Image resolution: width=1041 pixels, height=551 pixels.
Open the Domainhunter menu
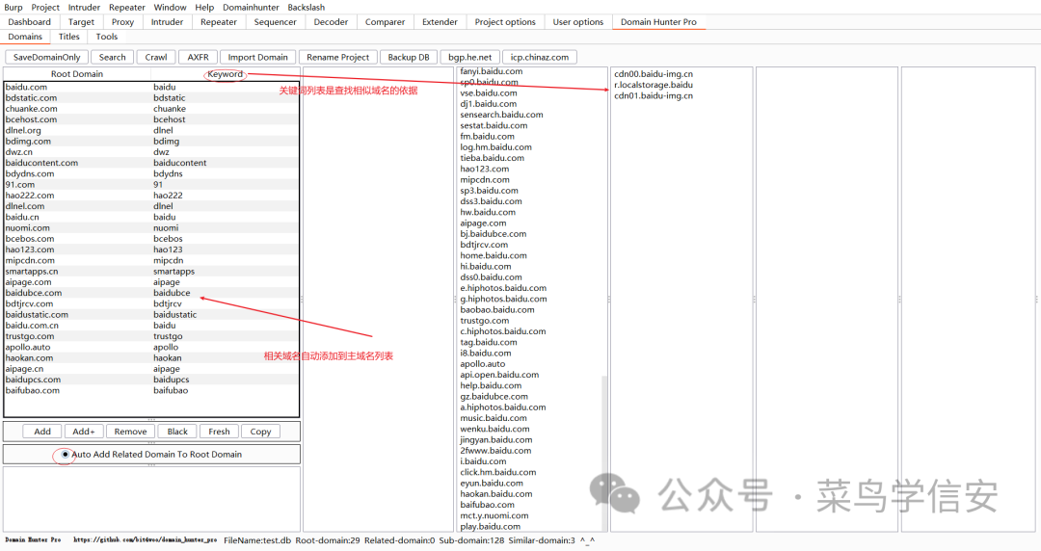251,8
